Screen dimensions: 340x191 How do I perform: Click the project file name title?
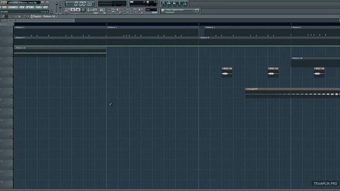pos(23,2)
